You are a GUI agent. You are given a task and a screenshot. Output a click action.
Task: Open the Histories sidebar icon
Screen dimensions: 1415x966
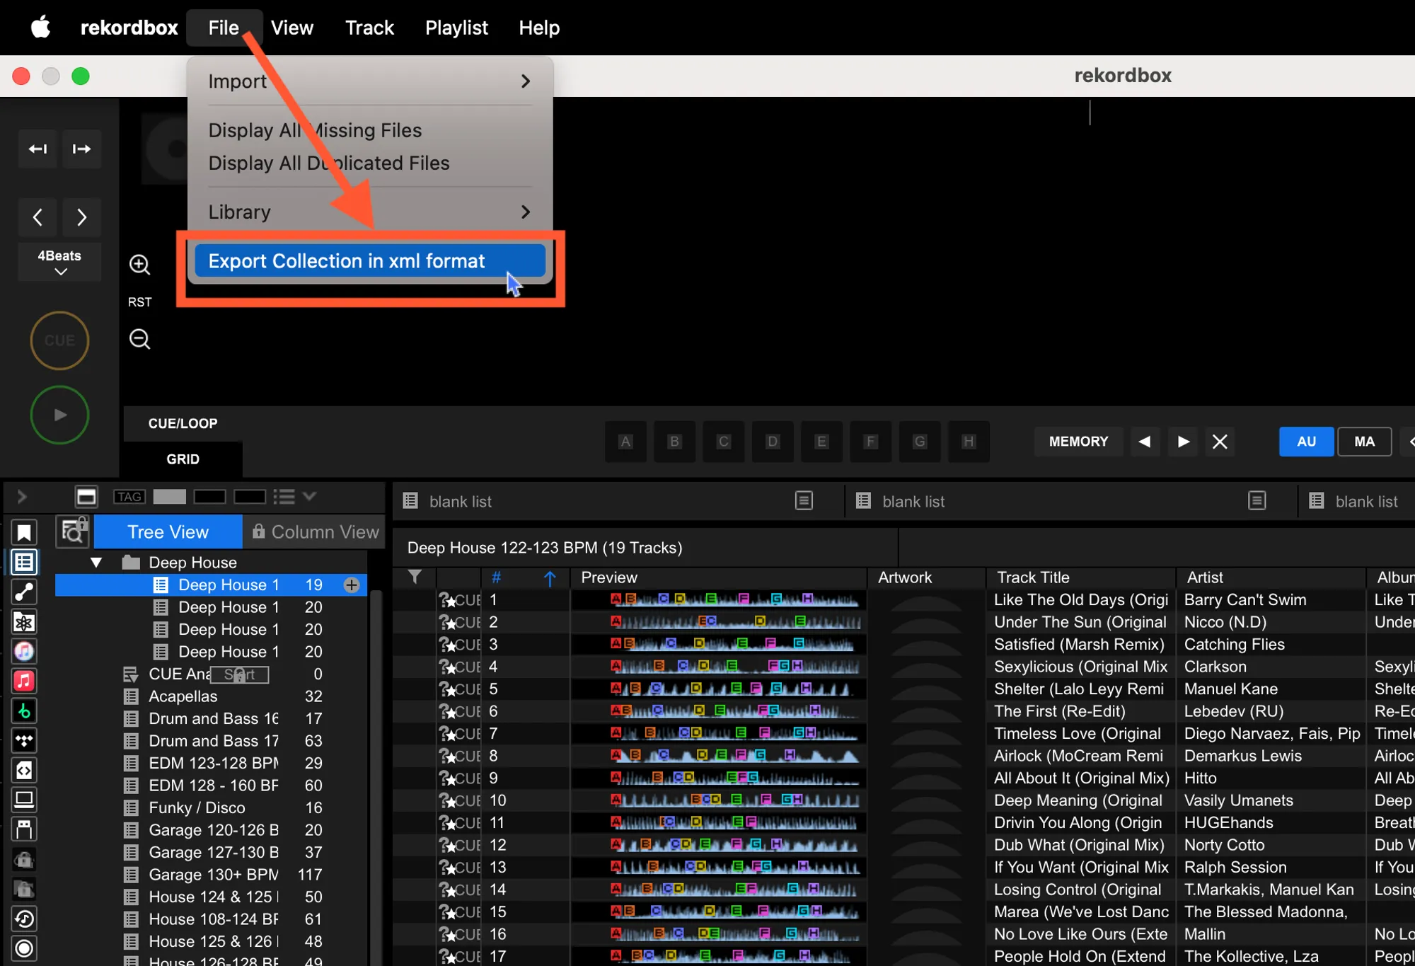click(x=24, y=919)
